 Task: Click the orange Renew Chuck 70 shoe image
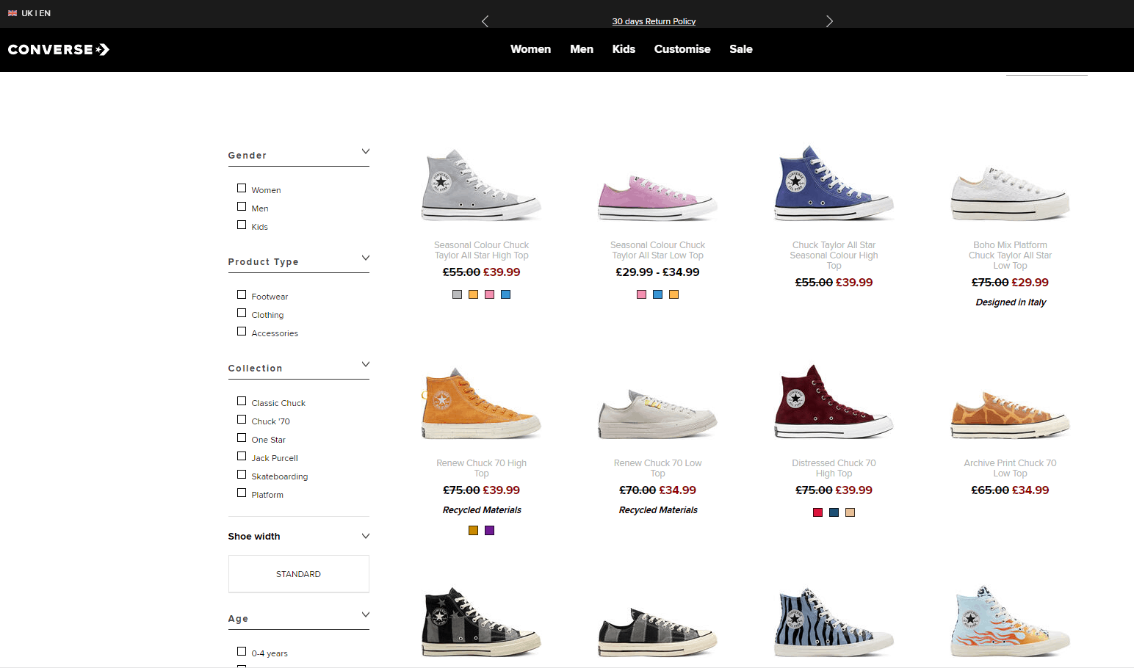coord(481,403)
